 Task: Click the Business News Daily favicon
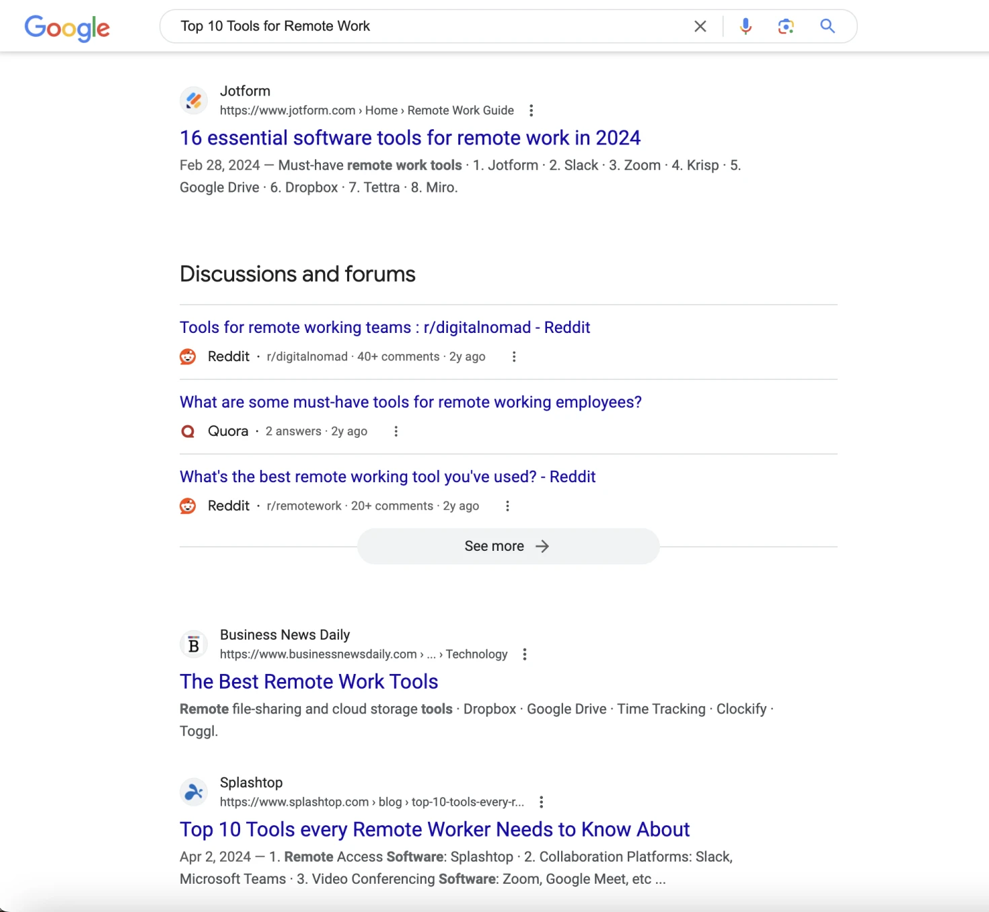(194, 644)
